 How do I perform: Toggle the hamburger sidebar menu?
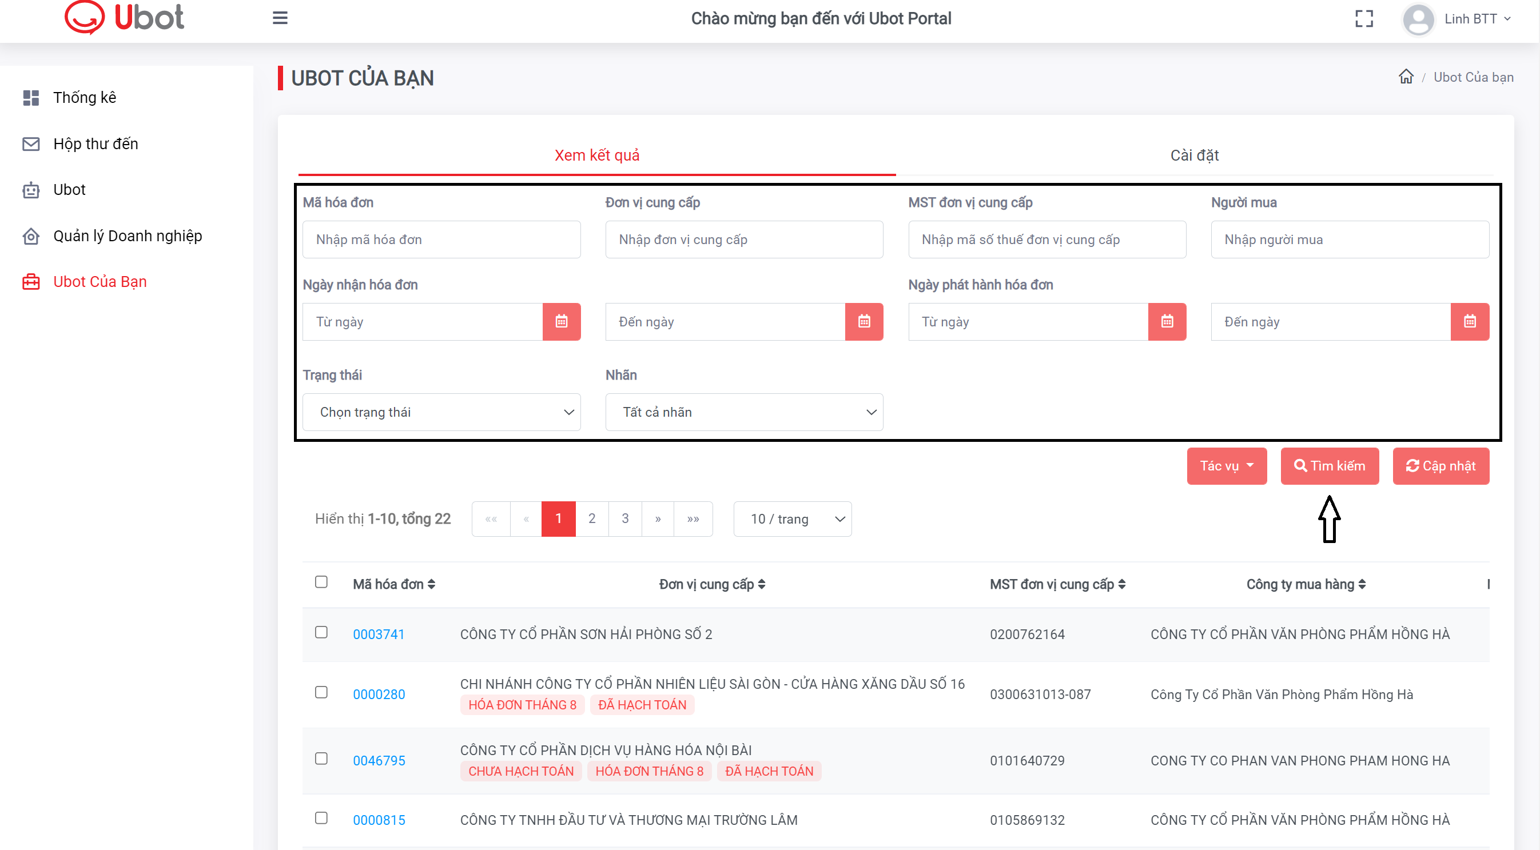tap(280, 18)
